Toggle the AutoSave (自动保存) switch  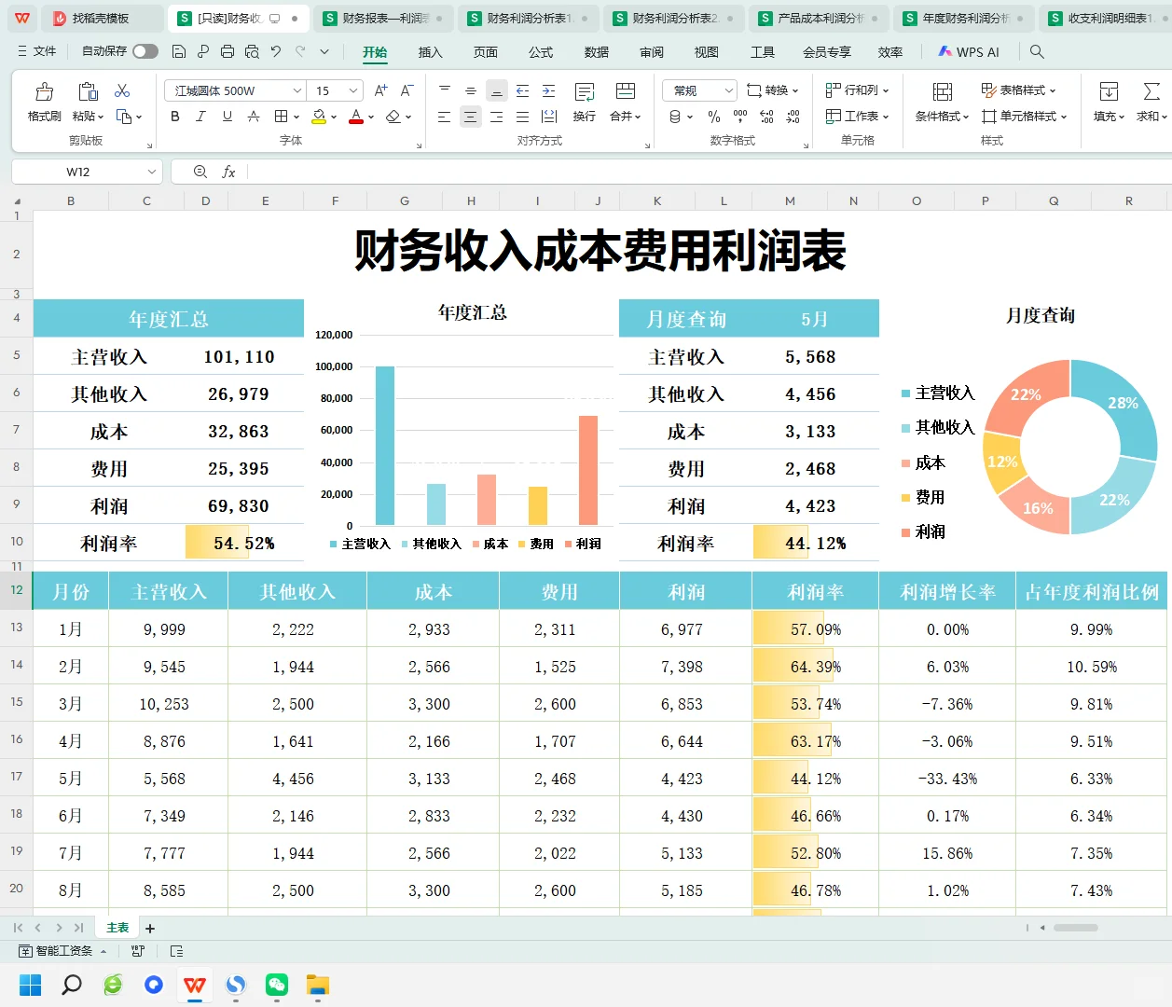tap(145, 51)
